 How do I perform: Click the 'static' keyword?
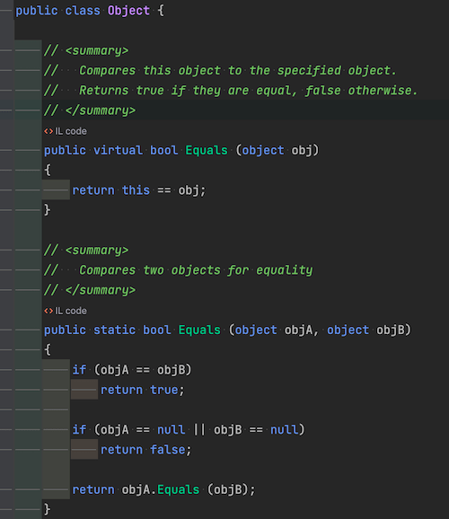coord(115,330)
